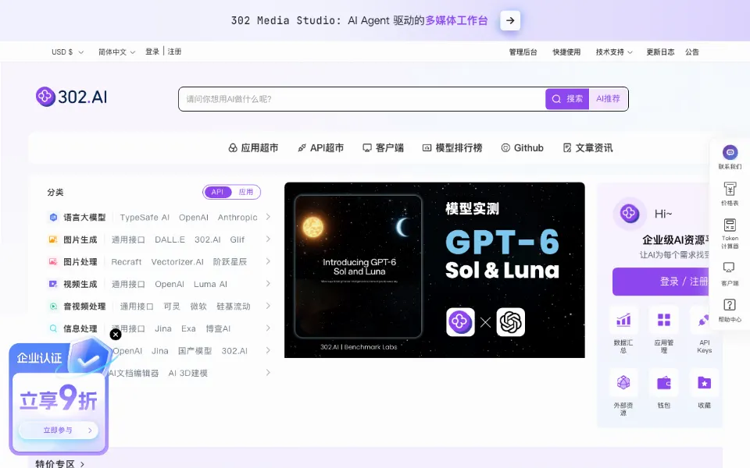Click the 登录 link in top bar
The width and height of the screenshot is (750, 468).
pyautogui.click(x=152, y=51)
